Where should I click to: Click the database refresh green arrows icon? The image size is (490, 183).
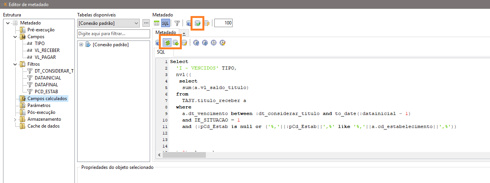coord(167,42)
